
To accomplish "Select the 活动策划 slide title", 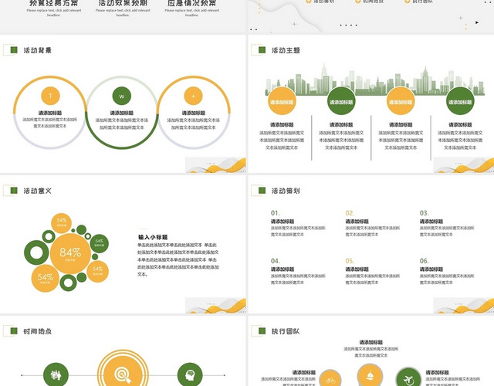I will pyautogui.click(x=286, y=191).
